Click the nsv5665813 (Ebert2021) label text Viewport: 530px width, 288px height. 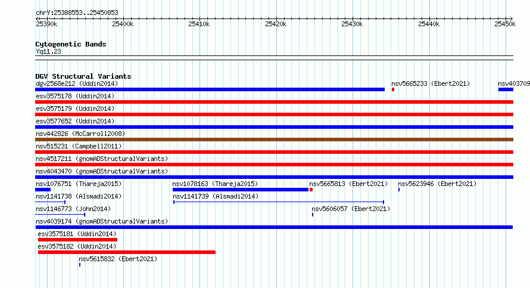point(348,184)
